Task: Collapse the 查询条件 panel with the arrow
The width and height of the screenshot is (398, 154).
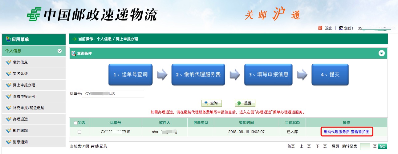Action: (382, 53)
